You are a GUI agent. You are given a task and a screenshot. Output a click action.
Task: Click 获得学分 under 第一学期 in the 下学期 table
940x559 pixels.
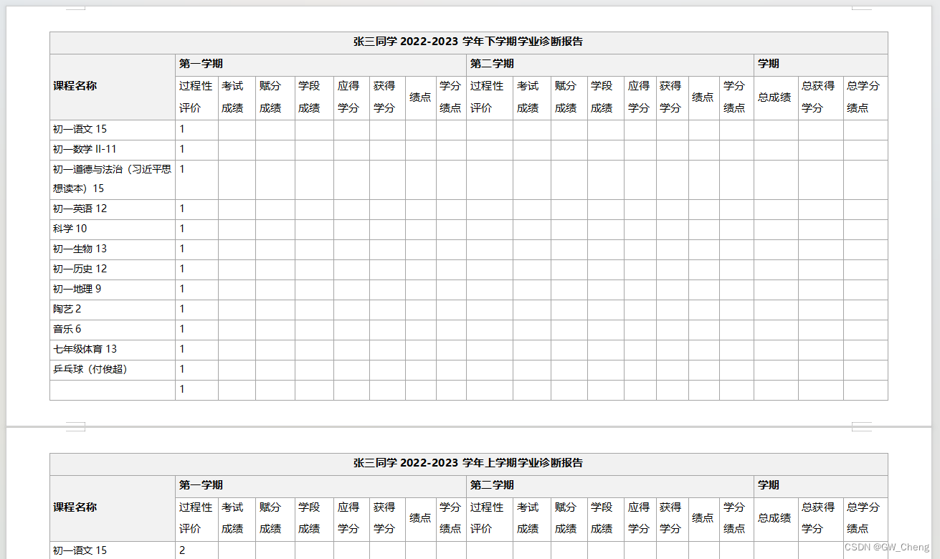tap(384, 97)
